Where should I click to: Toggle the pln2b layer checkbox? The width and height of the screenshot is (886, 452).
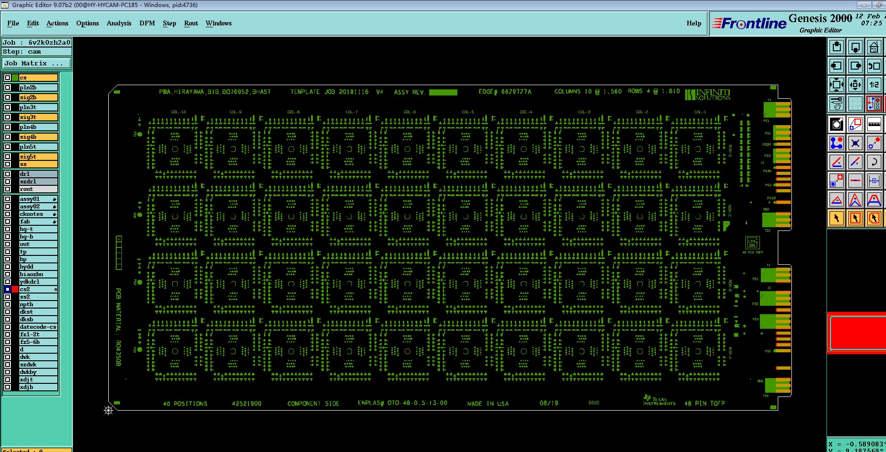[8, 87]
